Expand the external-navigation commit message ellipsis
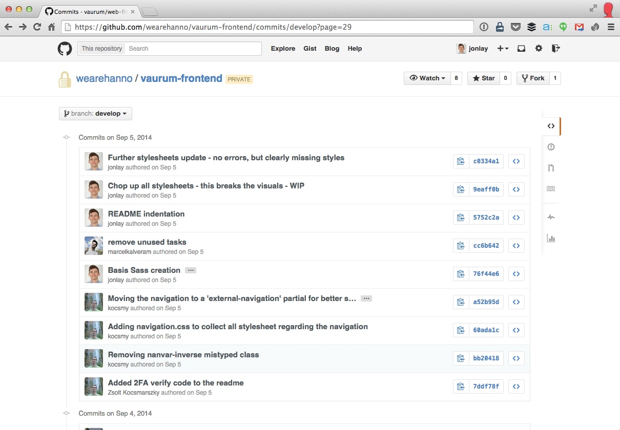This screenshot has width=620, height=430. coord(366,298)
